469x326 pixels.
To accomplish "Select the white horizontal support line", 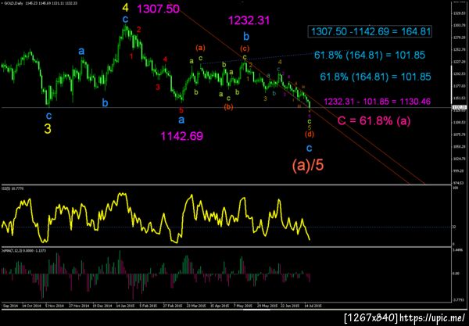I will (227, 107).
